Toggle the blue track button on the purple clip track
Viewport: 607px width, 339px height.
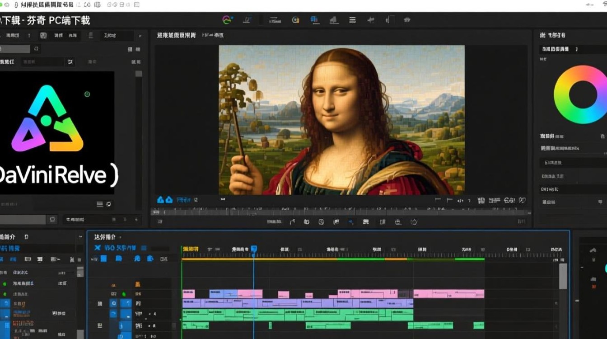(x=114, y=303)
